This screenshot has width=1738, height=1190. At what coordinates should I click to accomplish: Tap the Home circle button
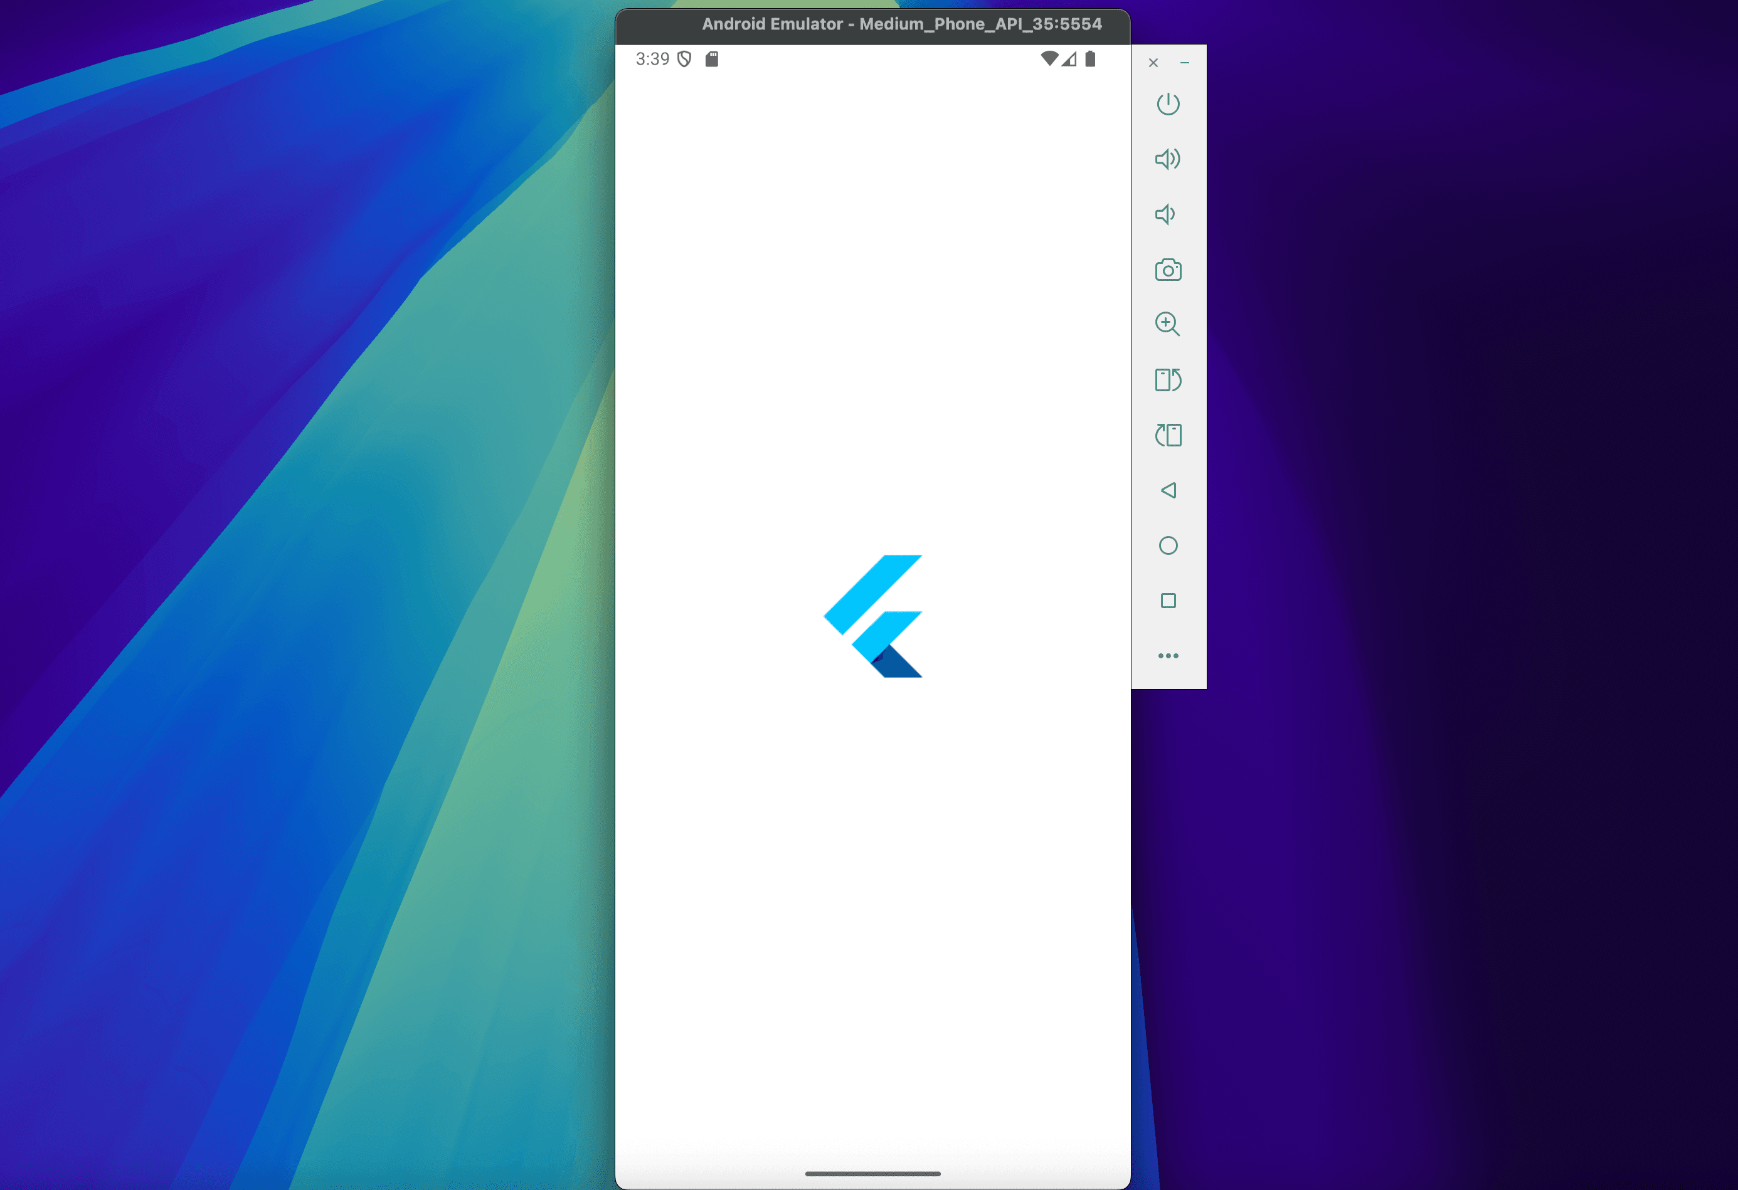coord(1167,545)
